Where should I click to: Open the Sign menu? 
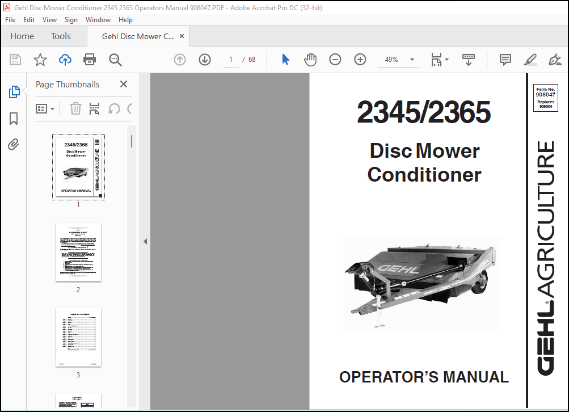(71, 20)
